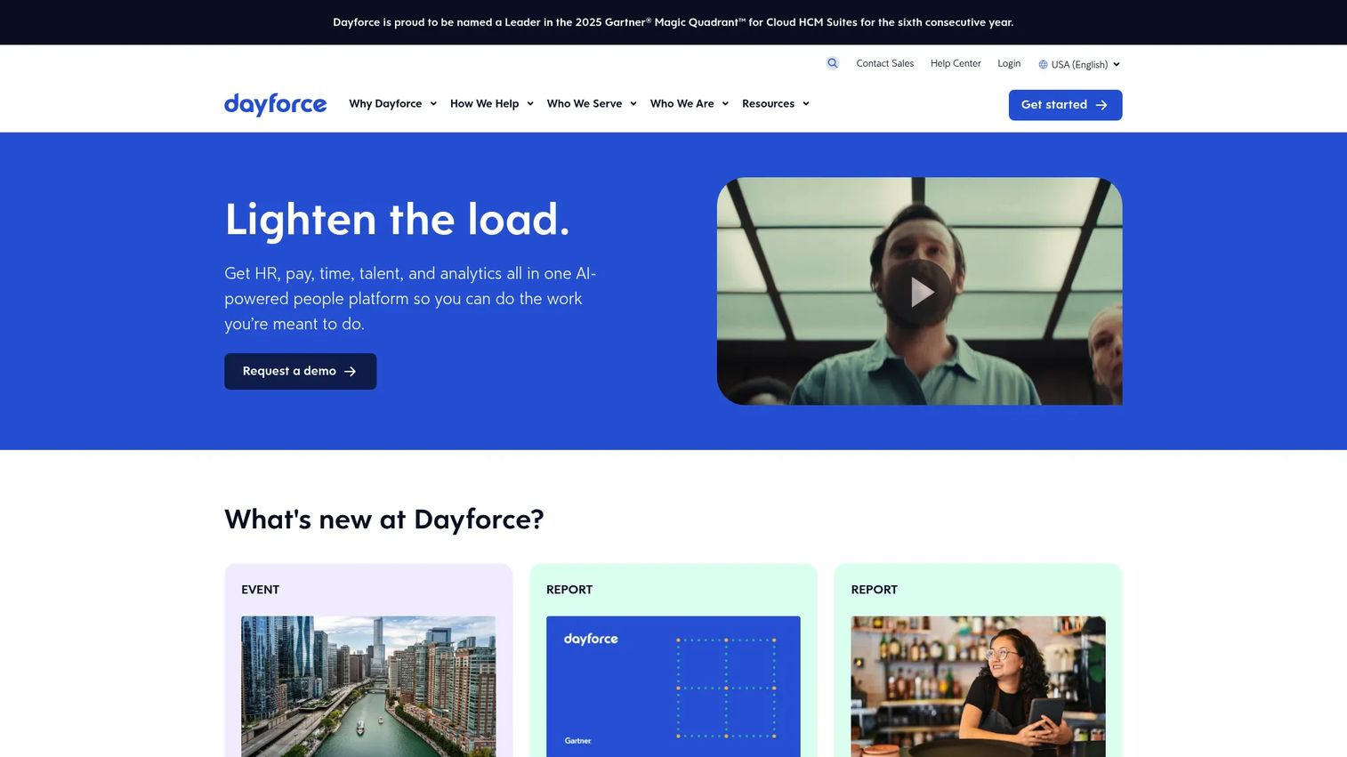Click the Login link
The height and width of the screenshot is (757, 1347).
tap(1009, 63)
